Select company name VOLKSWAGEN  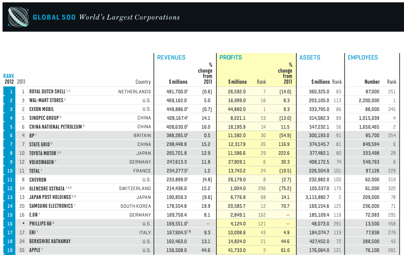point(42,162)
